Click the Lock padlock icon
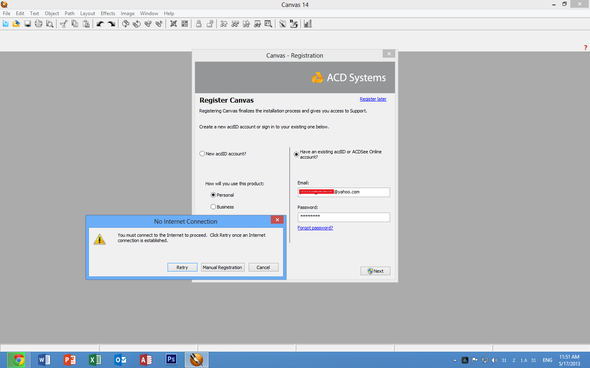The image size is (590, 368). [x=199, y=24]
